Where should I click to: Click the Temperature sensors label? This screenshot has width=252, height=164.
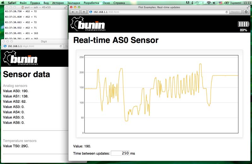pos(20,141)
